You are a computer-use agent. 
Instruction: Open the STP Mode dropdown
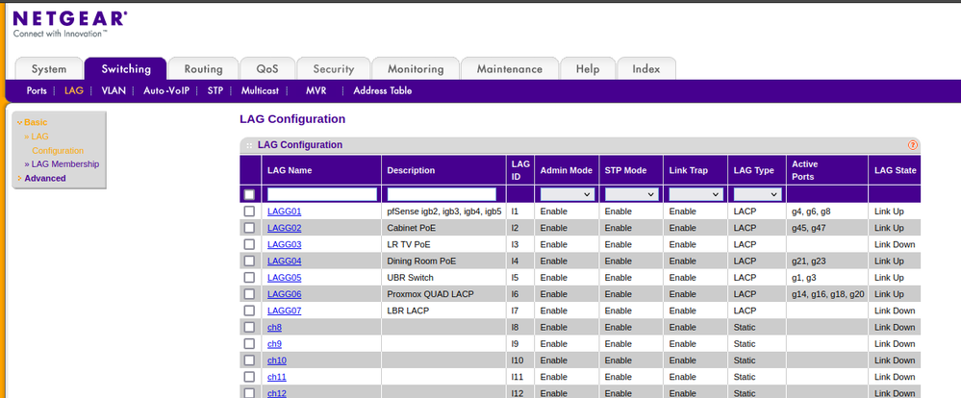[631, 195]
